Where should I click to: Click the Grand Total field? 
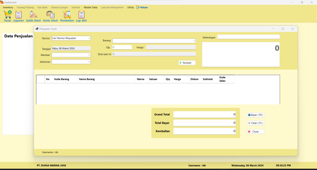pyautogui.click(x=204, y=114)
